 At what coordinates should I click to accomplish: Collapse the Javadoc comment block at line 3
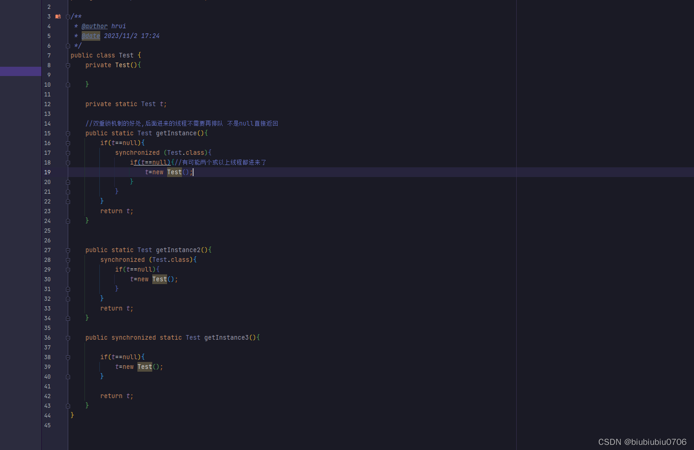[68, 17]
